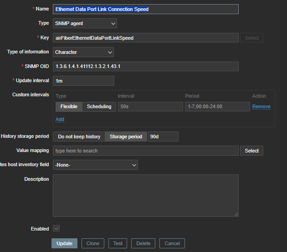Click the SNMP OID input field
This screenshot has height=252, width=287.
(146, 67)
